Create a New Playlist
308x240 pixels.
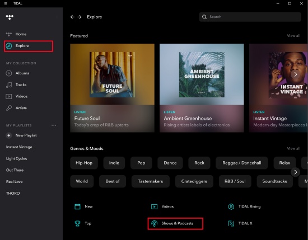pos(26,135)
